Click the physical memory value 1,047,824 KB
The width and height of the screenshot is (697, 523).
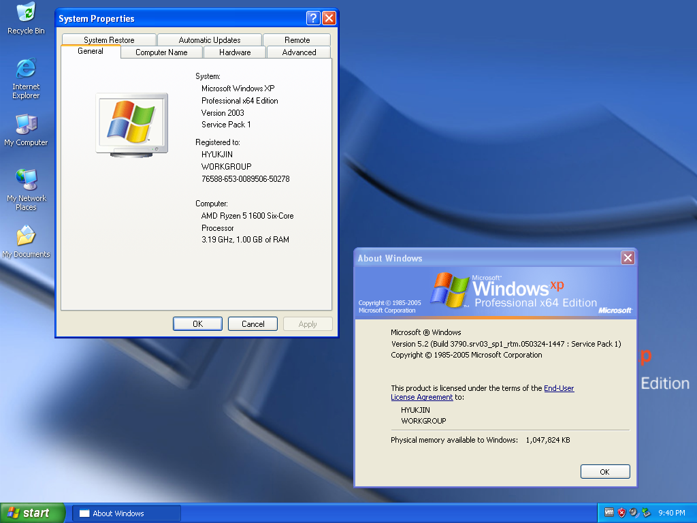[548, 440]
